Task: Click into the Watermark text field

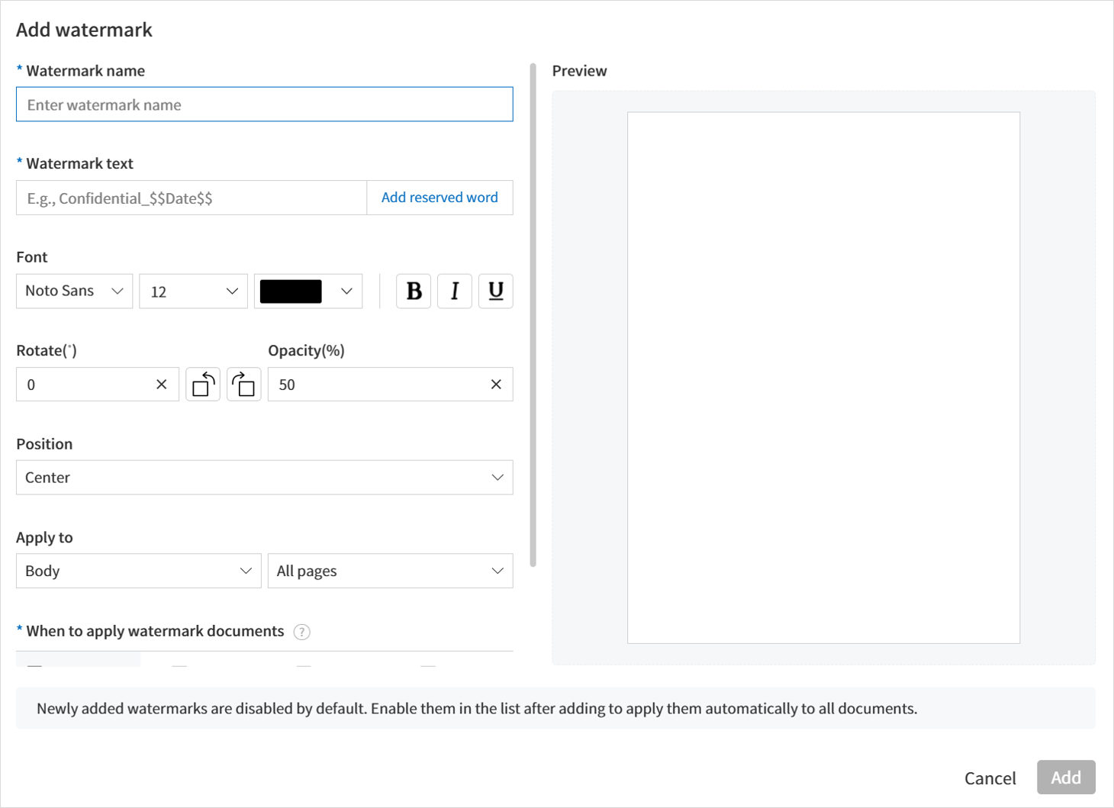Action: [x=191, y=198]
